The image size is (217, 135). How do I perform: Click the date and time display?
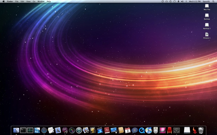(x=195, y=2)
